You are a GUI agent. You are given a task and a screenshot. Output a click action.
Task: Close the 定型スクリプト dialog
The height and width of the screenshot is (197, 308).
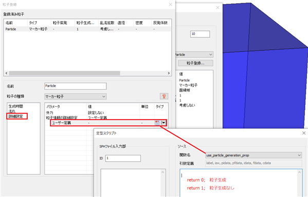[304, 133]
